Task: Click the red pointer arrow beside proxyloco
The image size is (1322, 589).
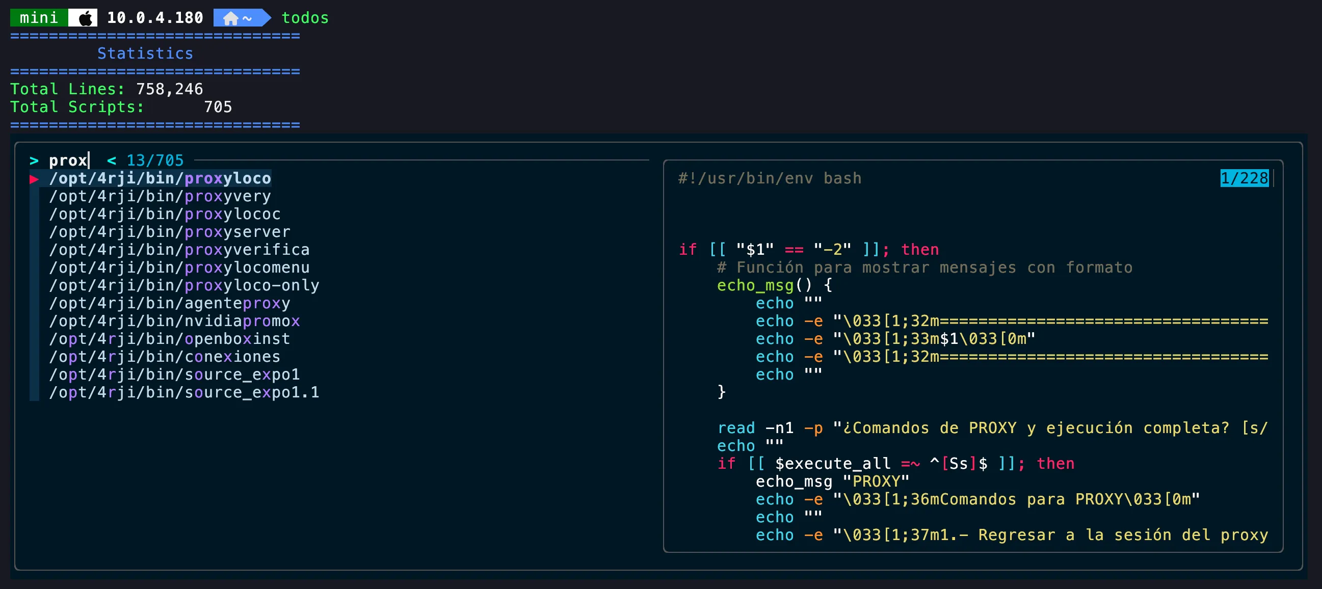Action: [34, 178]
